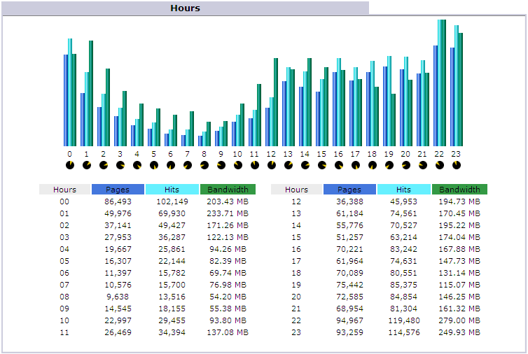Click the clock icon under hour 22

coord(440,165)
